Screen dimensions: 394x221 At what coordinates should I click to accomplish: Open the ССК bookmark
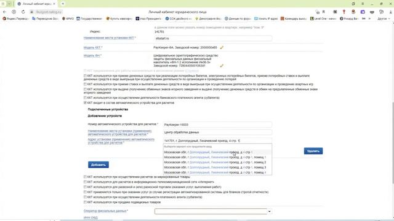click(179, 18)
